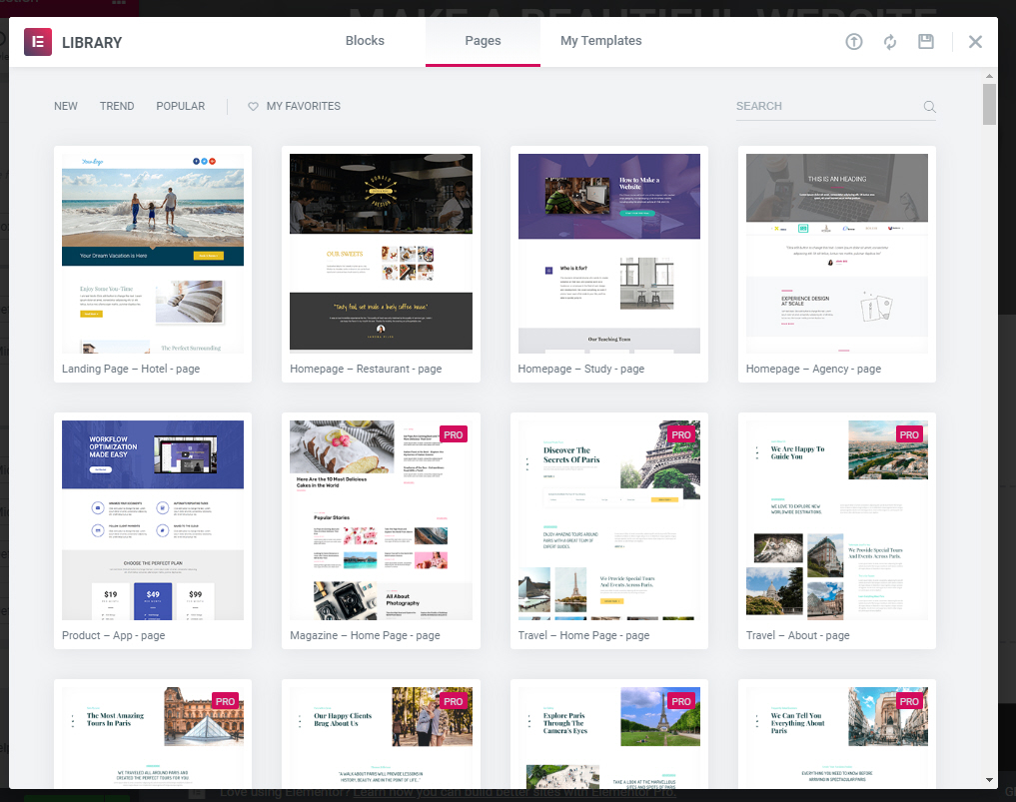Click PRO badge on Travel Home Page
1016x802 pixels.
(x=681, y=434)
